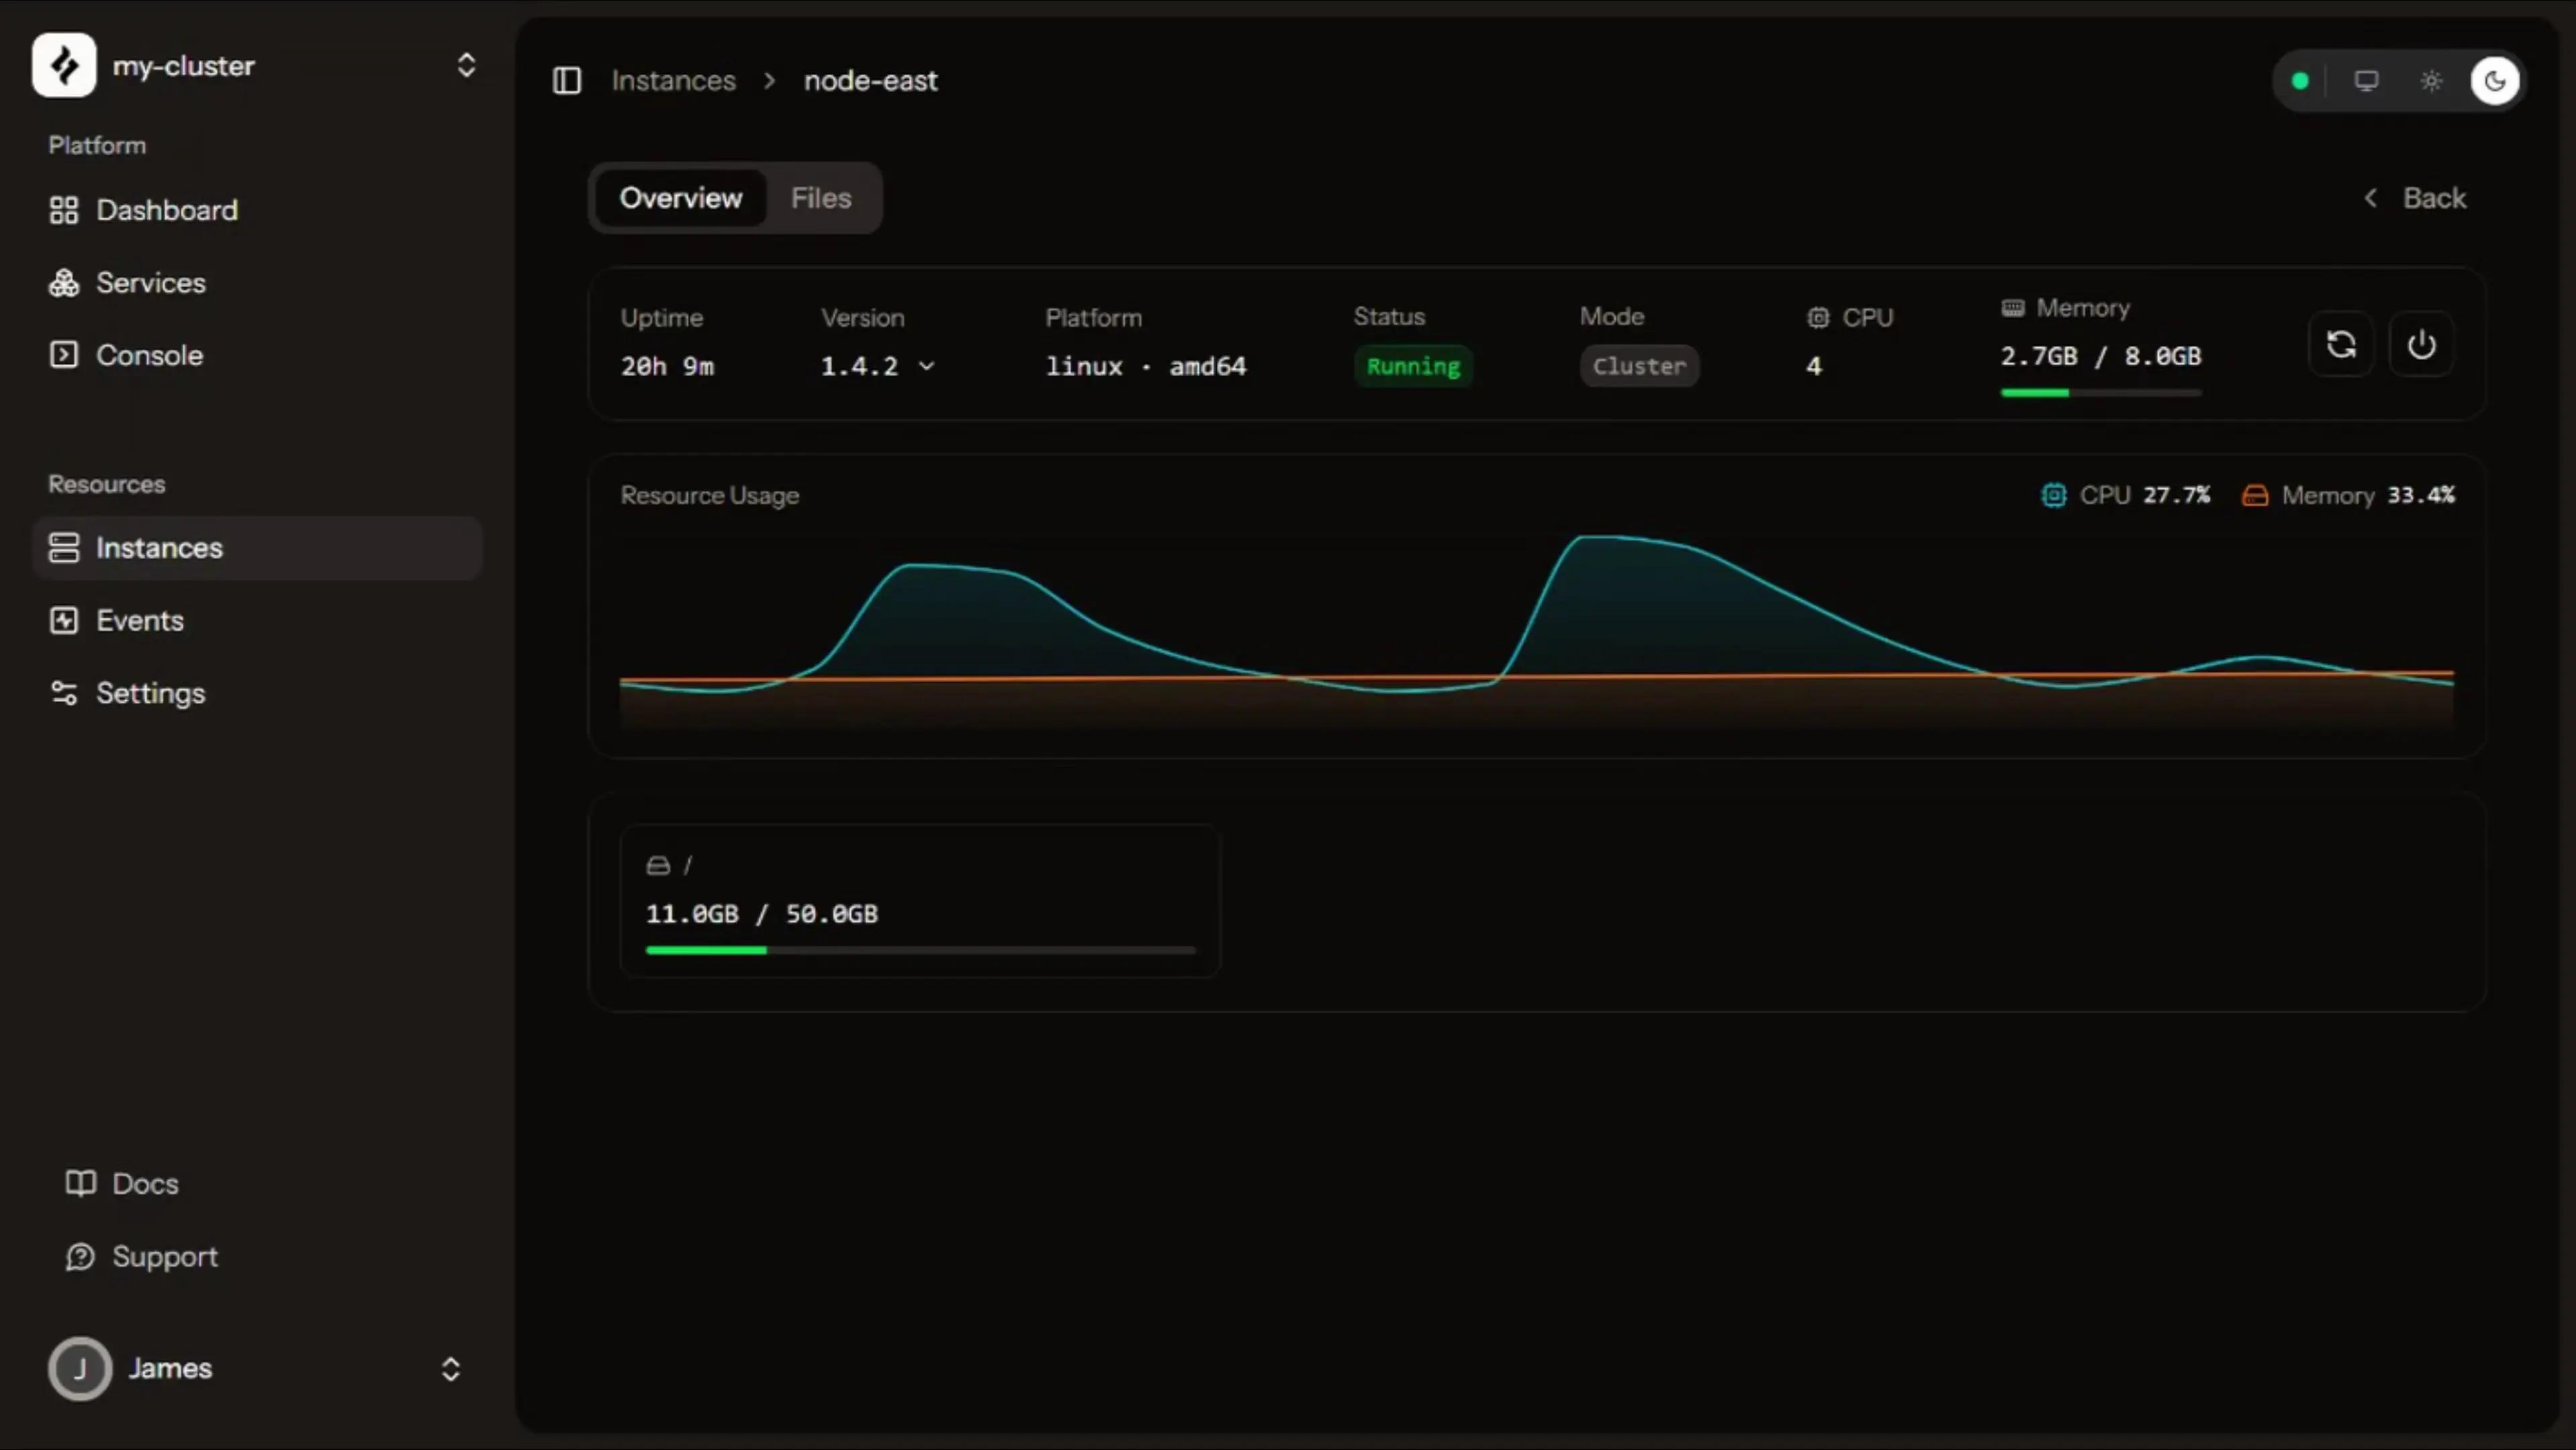The width and height of the screenshot is (2576, 1450).
Task: Click the green connection status dot
Action: coord(2300,81)
